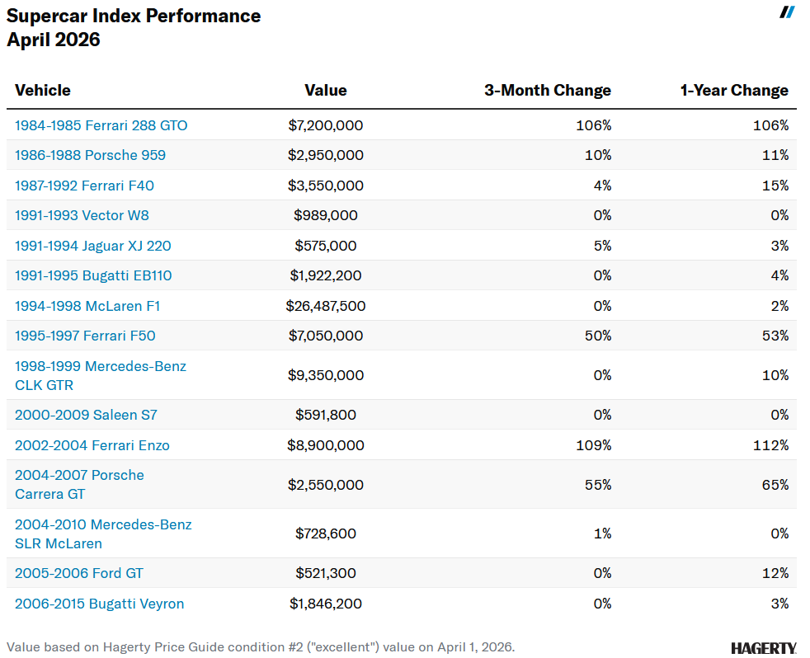Viewport: 810px width, 658px height.
Task: Select the 2002-2004 Ferrari Enzo link
Action: coord(92,445)
